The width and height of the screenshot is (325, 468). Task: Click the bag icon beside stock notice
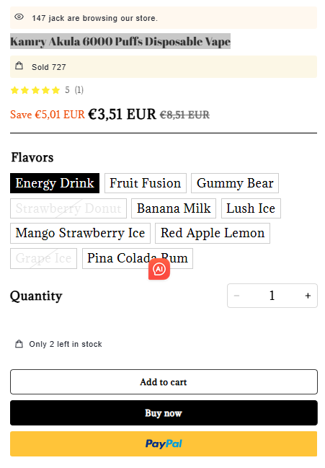[19, 343]
